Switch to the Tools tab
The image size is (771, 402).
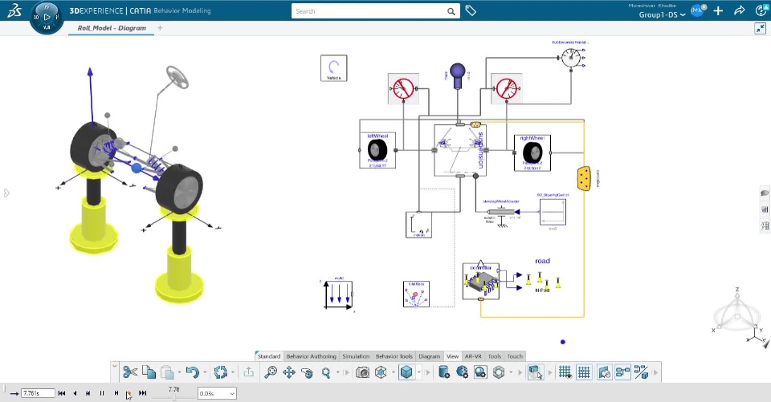[495, 356]
